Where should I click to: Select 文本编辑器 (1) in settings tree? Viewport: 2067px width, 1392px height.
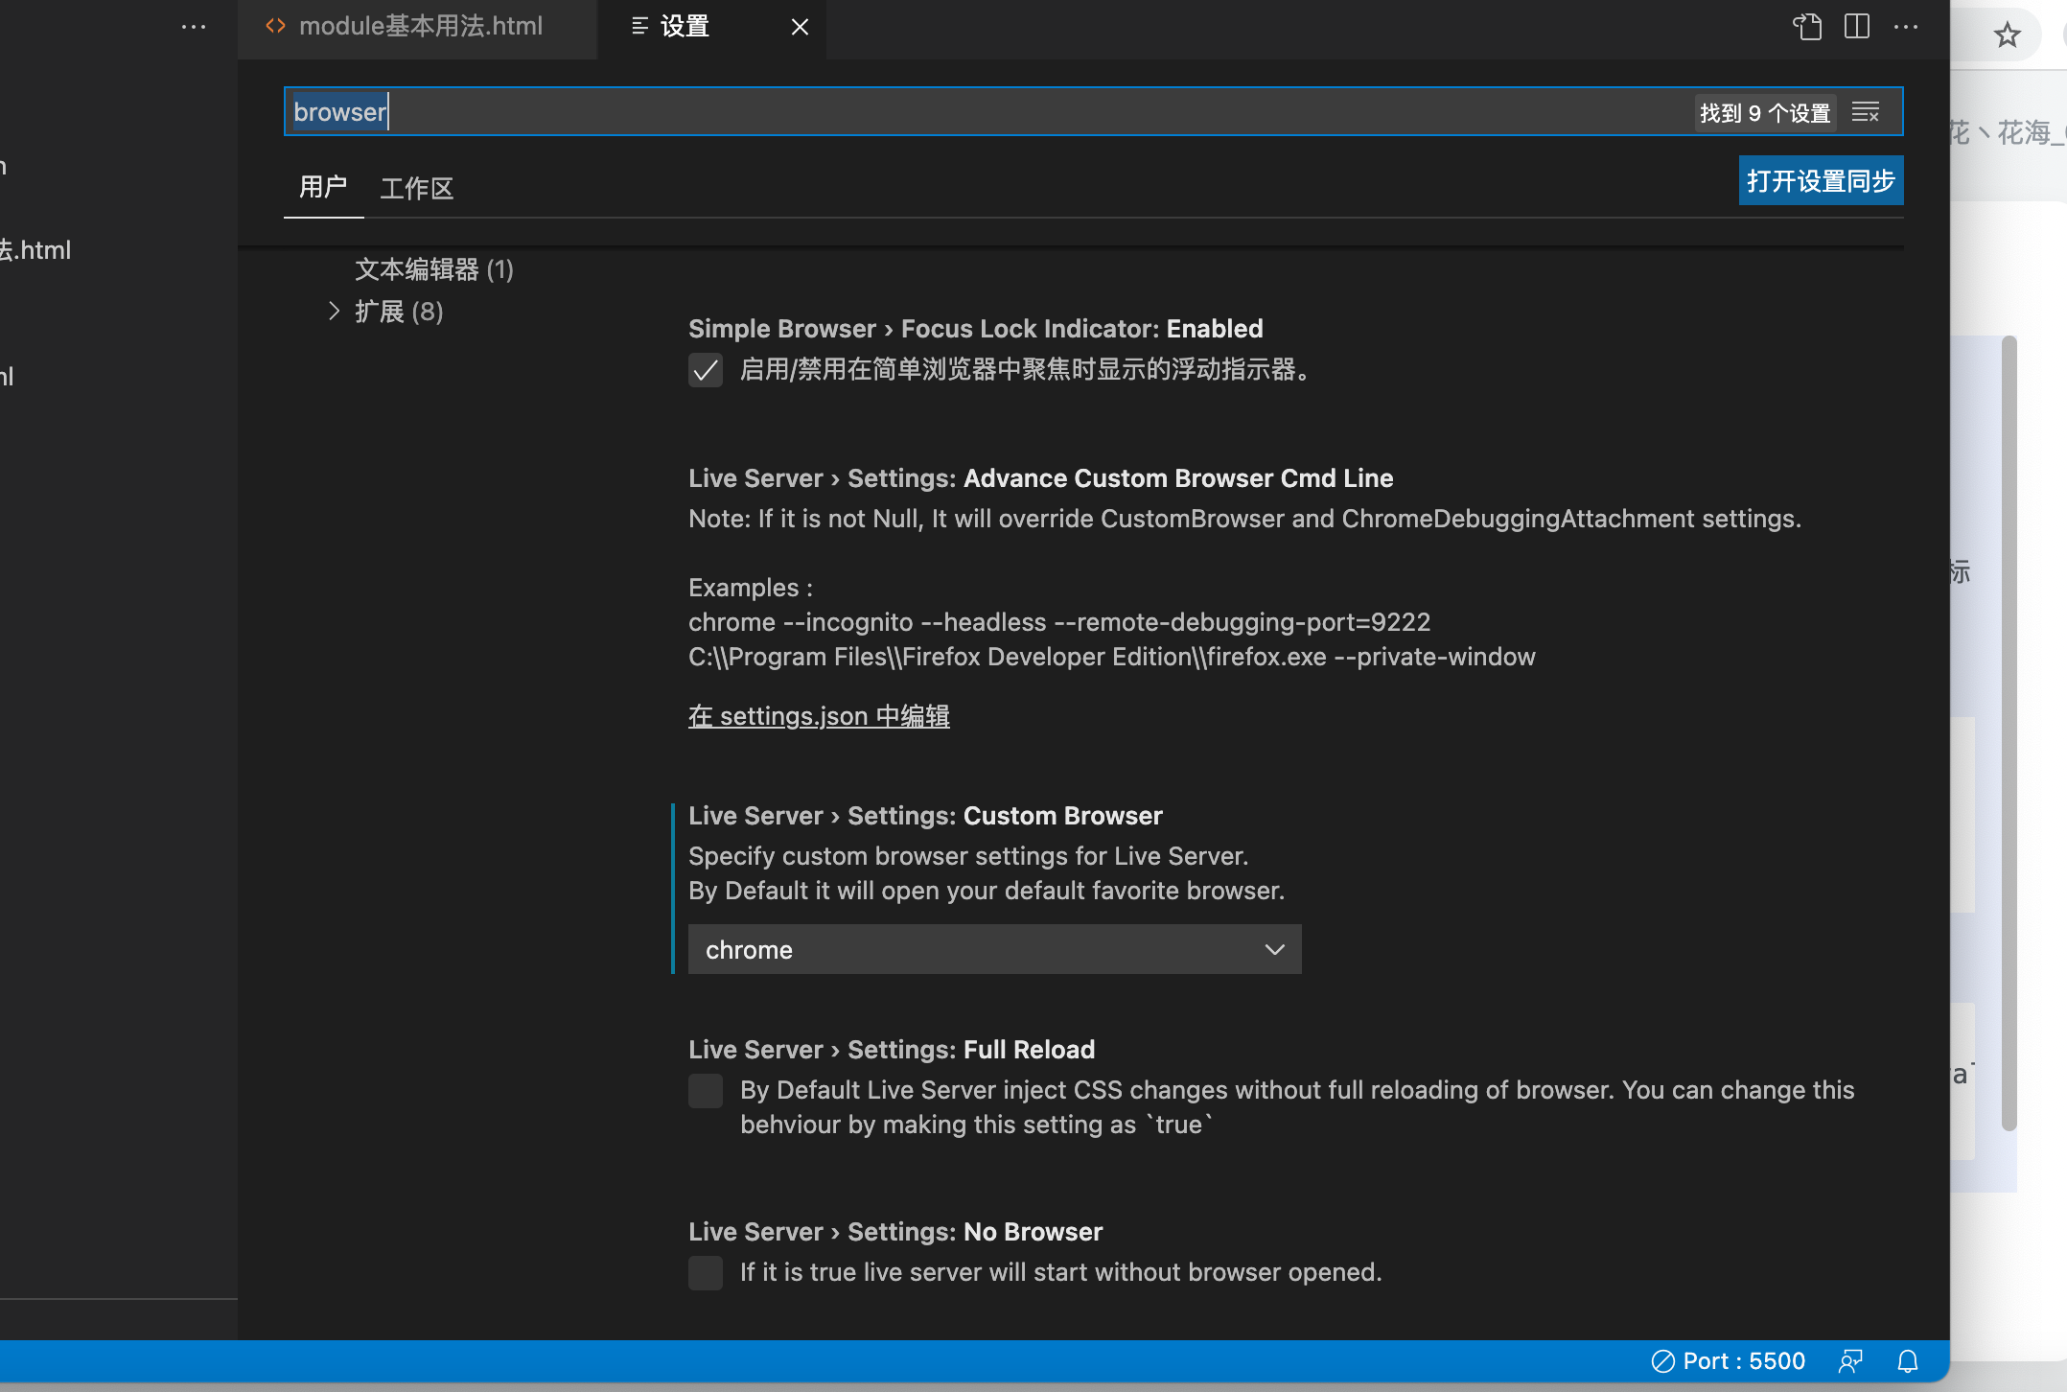click(433, 269)
